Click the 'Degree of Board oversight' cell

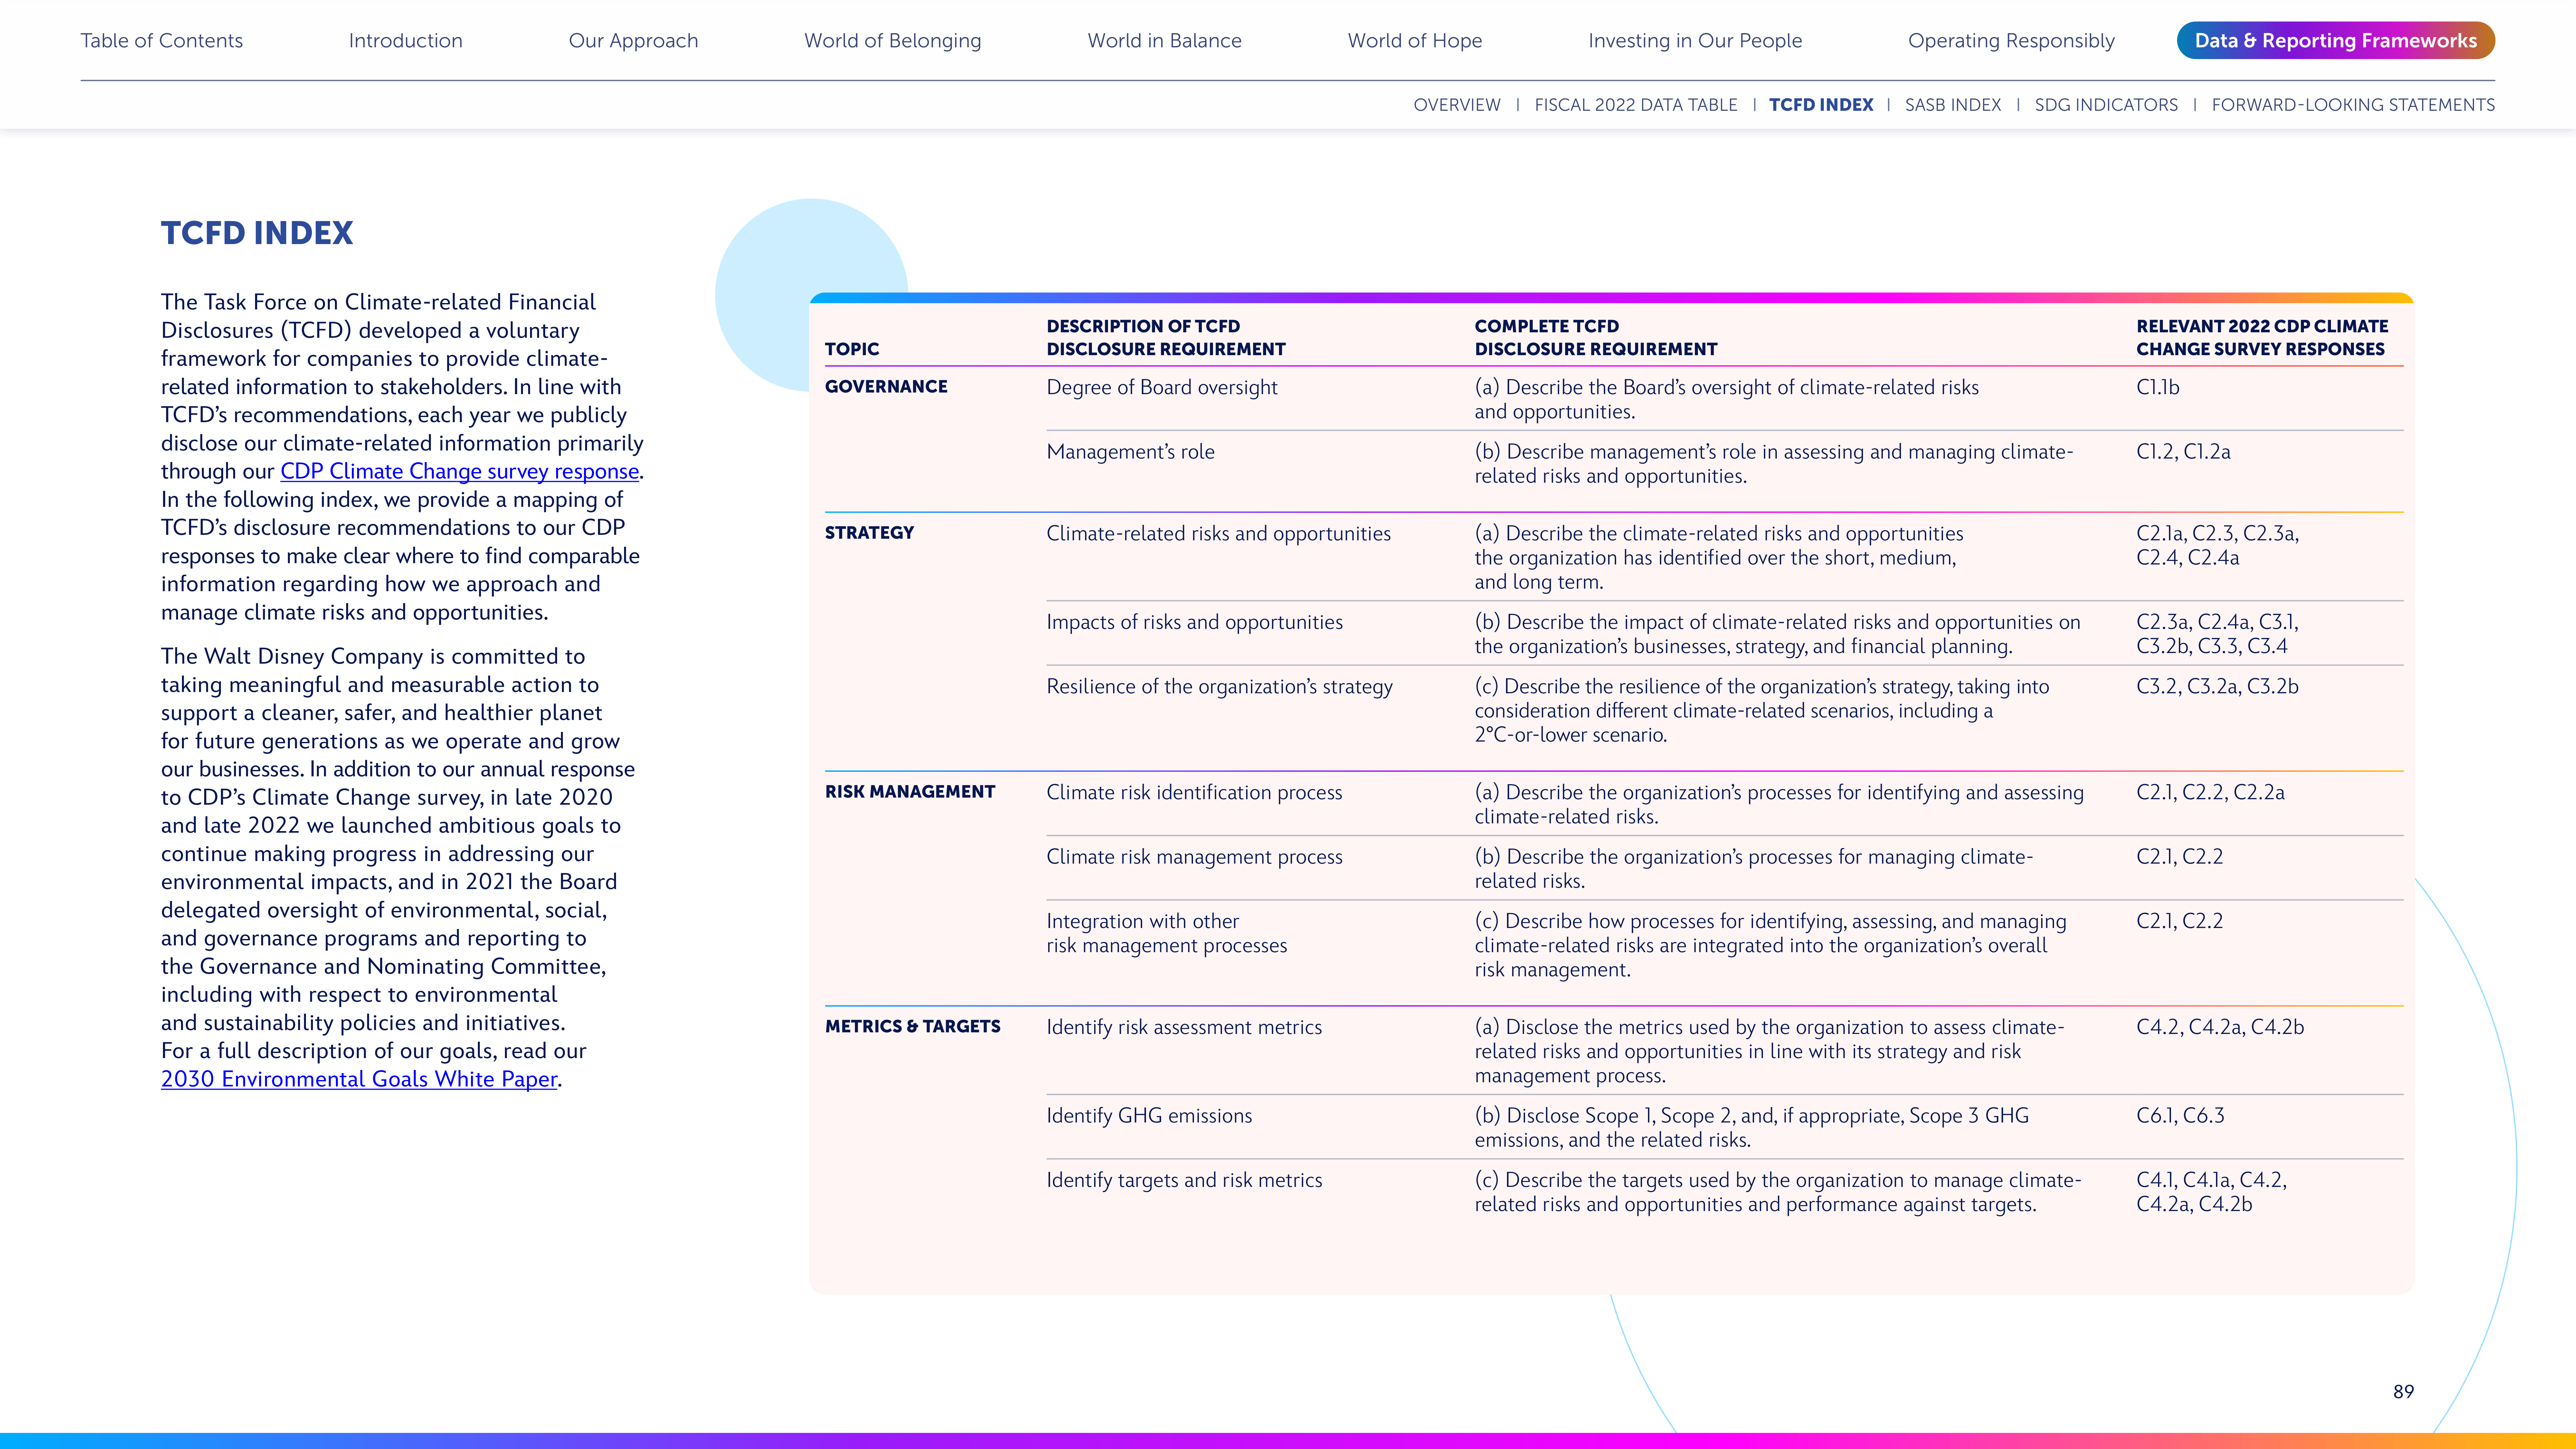point(1162,388)
